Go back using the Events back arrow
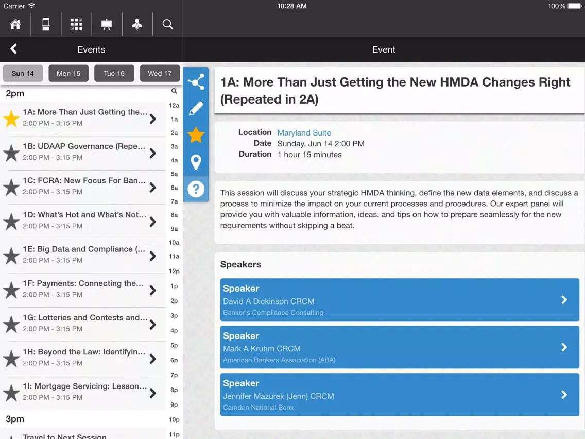Viewport: 585px width, 439px height. pyautogui.click(x=14, y=49)
